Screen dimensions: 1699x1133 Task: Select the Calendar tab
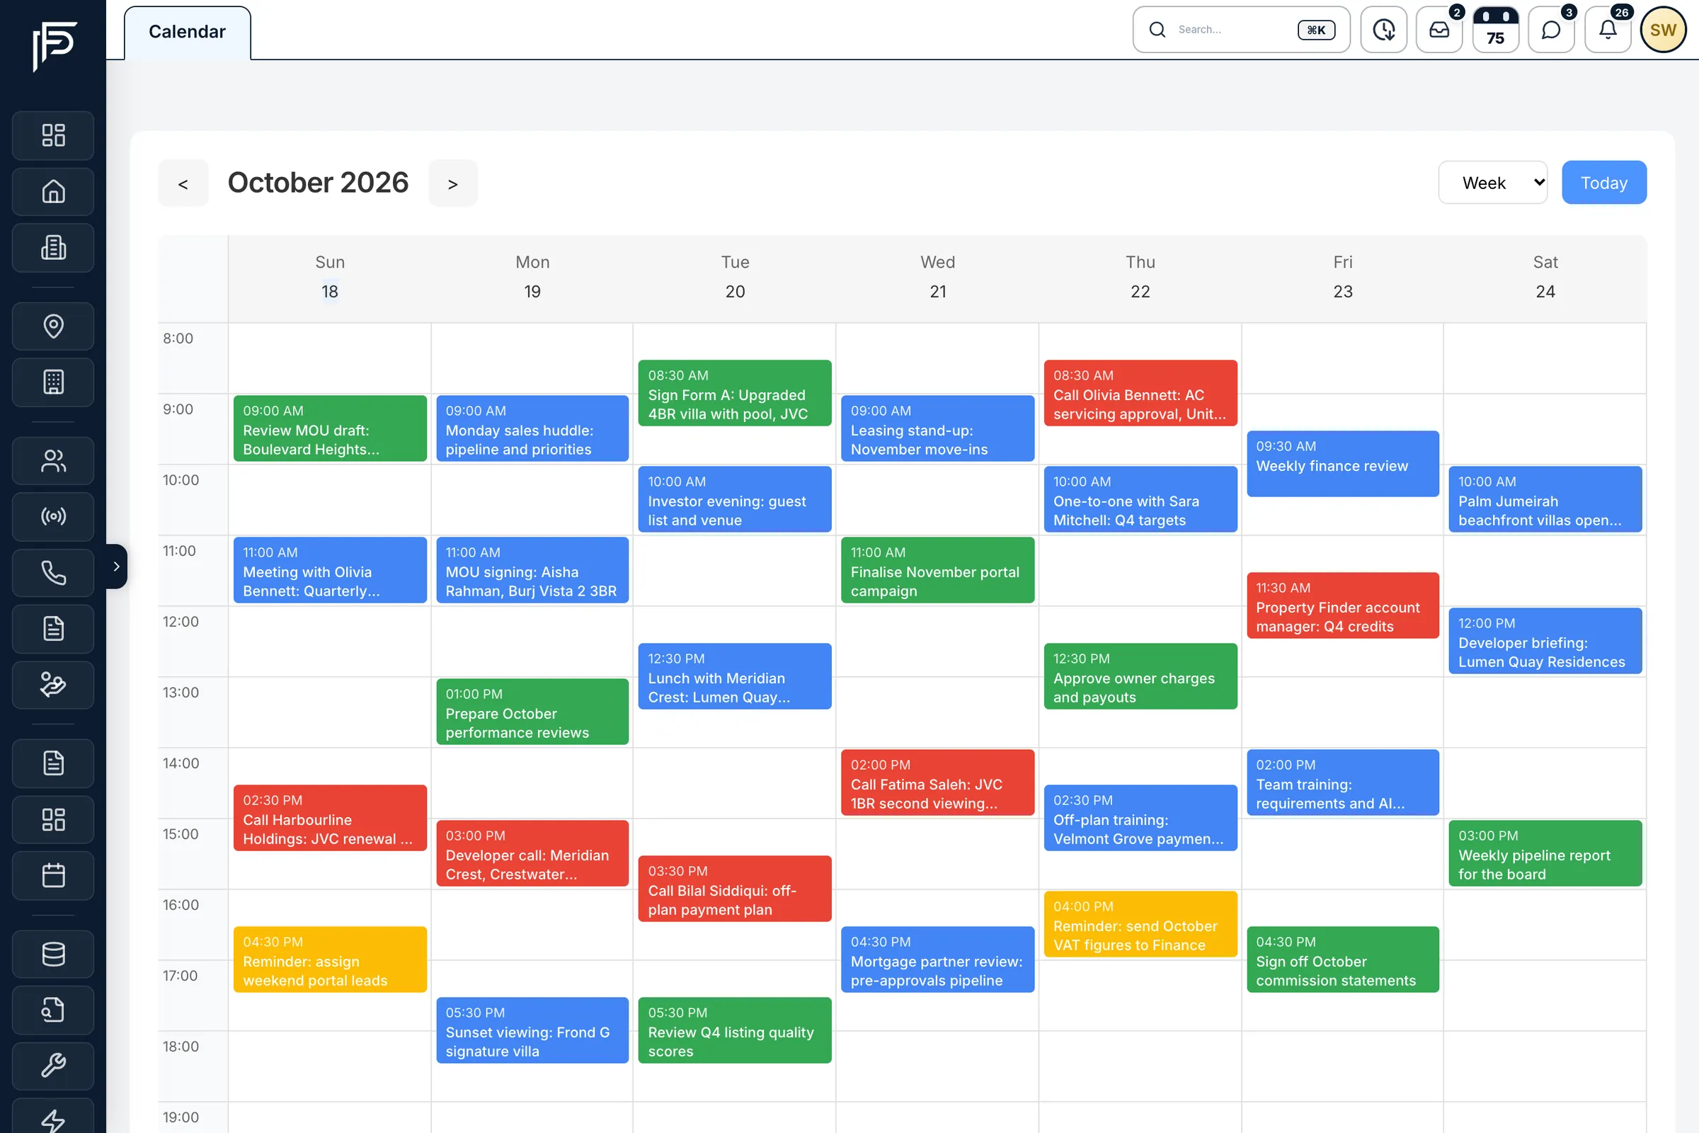tap(187, 32)
